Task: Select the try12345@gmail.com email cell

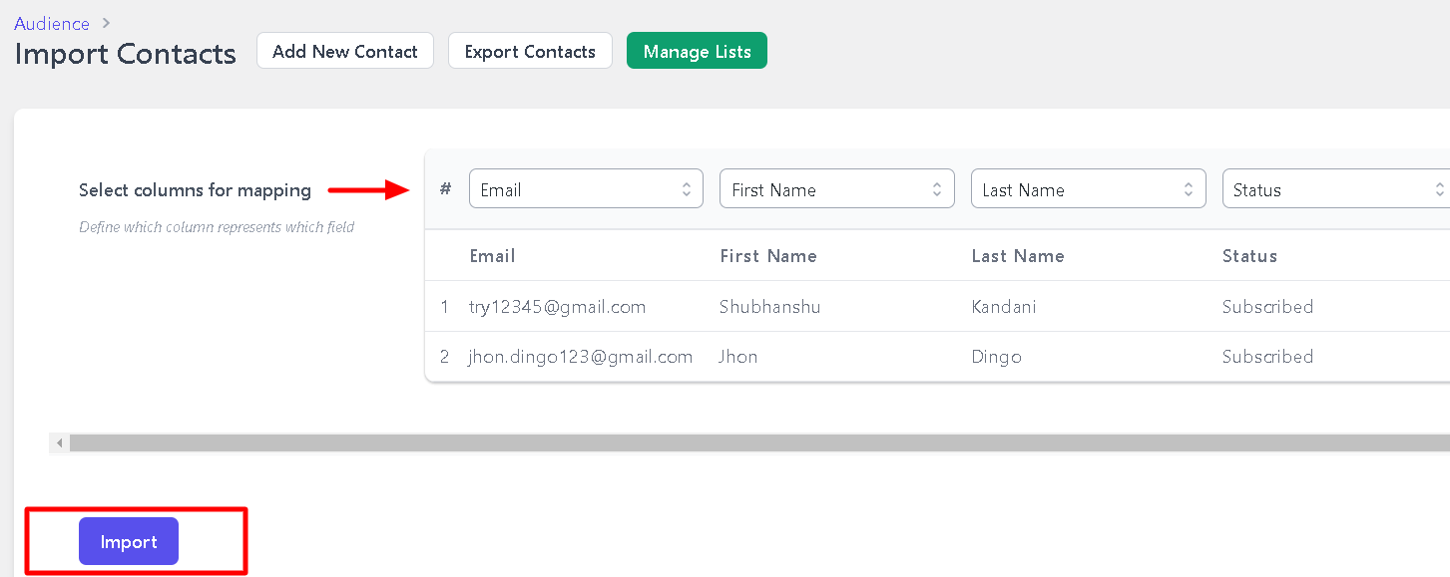Action: (x=557, y=306)
